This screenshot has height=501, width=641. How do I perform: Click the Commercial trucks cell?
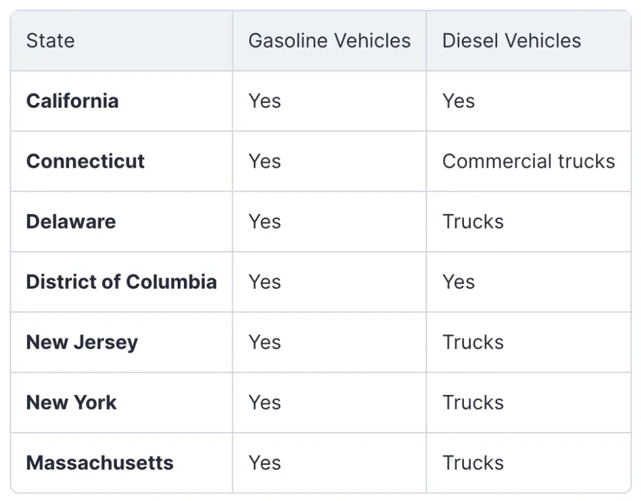tap(528, 162)
